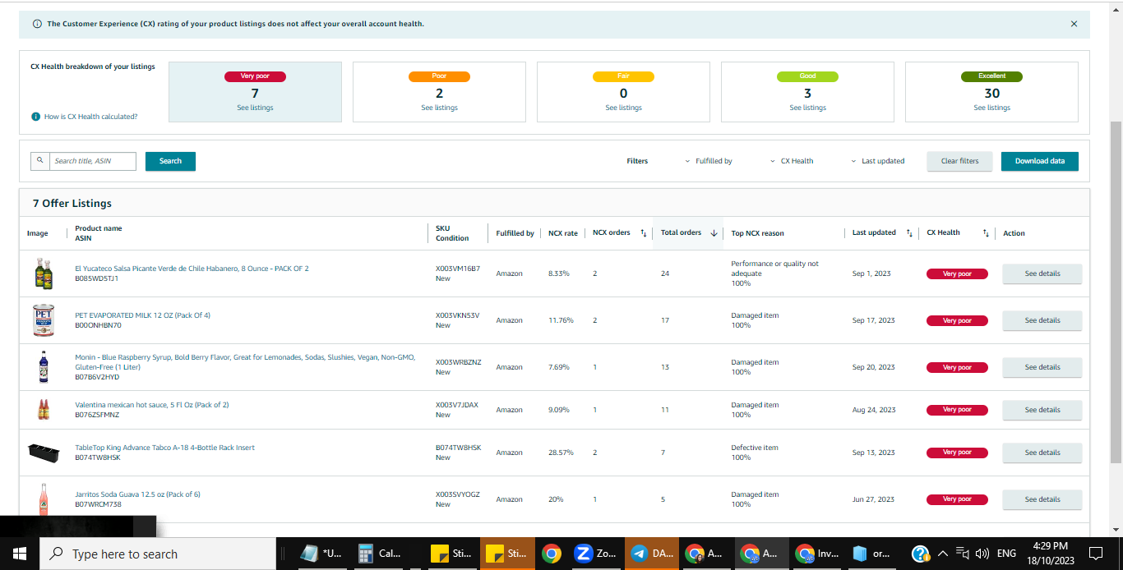The height and width of the screenshot is (570, 1123).
Task: Click the Search title, ASIN input field
Action: 93,161
